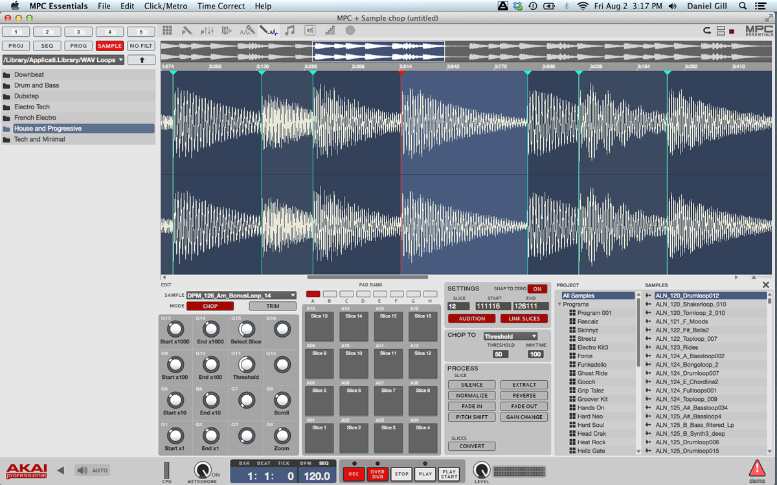Open the step sequence stairs icon
Screen dimensions: 777x485
330,30
